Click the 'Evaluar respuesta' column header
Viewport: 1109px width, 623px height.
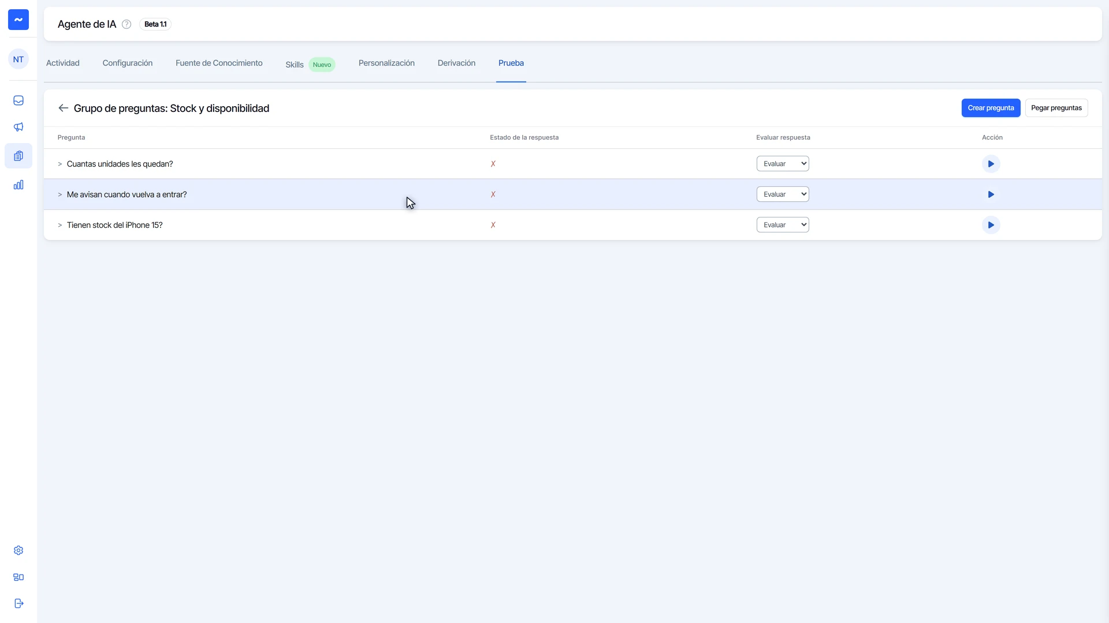click(783, 137)
